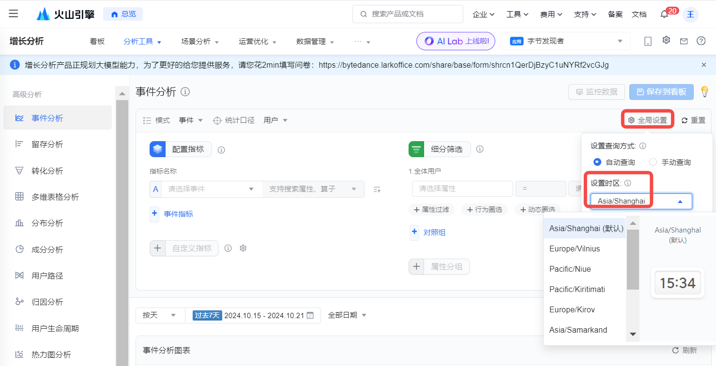Click the 搜索产品或文档 search field
Screen dimensions: 716x366
[408, 14]
